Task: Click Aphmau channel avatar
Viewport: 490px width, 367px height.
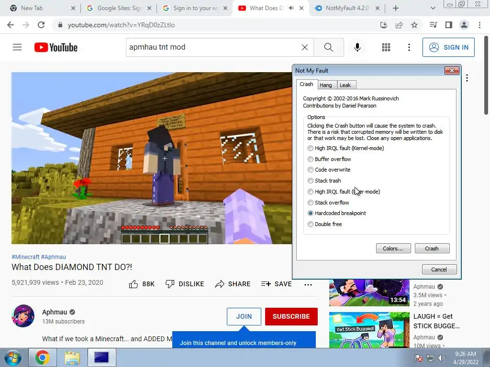Action: click(23, 316)
